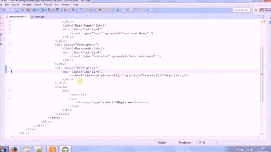The width and height of the screenshot is (271, 152).
Task: Click the open folder icon in toolbar
Action: click(99, 10)
